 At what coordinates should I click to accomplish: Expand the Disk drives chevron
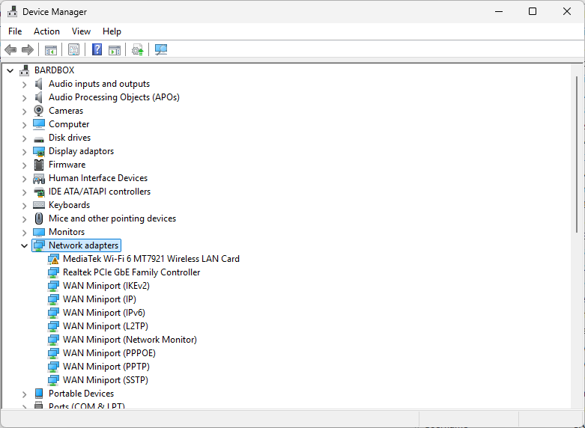[24, 138]
